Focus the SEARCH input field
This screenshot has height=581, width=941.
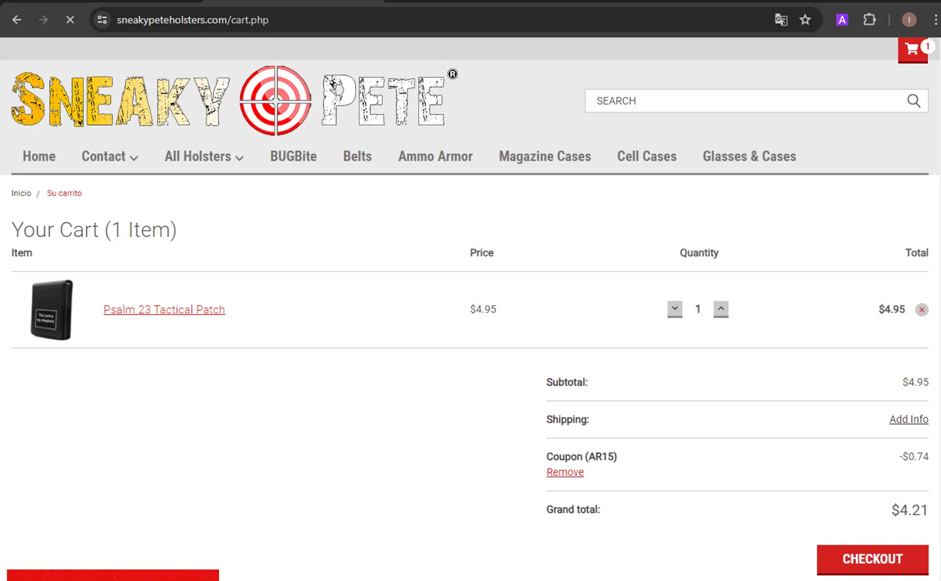click(x=747, y=101)
